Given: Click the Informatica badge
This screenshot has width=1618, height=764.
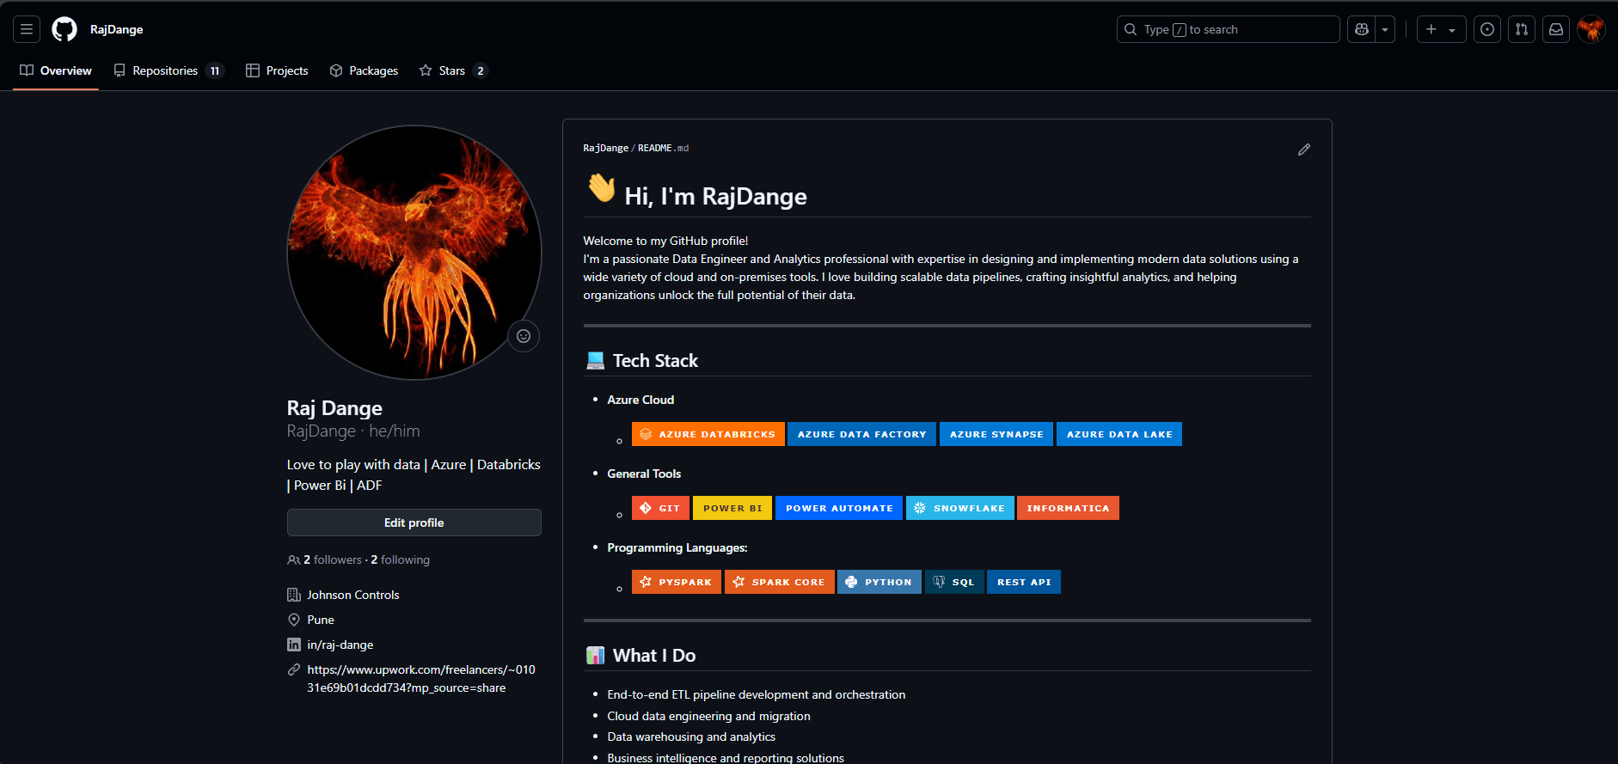Looking at the screenshot, I should click(x=1068, y=508).
